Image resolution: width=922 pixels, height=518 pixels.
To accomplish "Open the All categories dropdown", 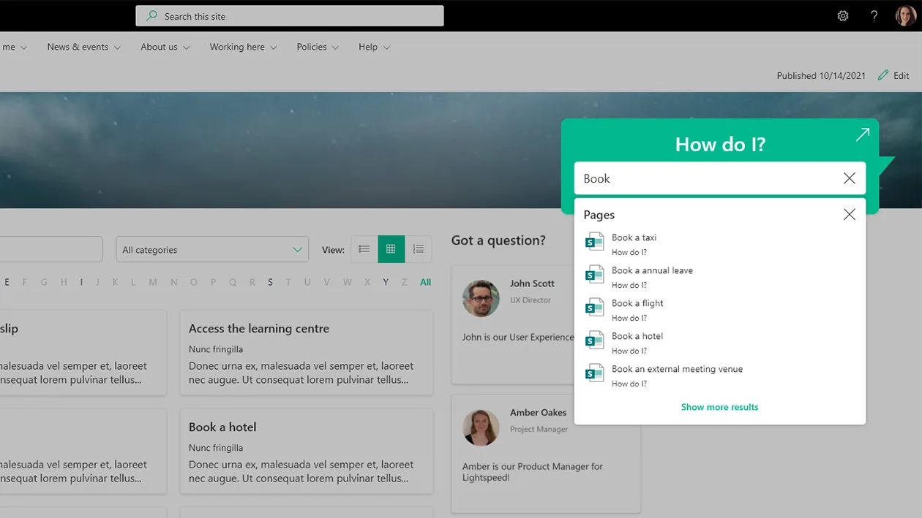I will (x=211, y=249).
